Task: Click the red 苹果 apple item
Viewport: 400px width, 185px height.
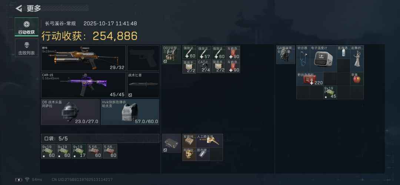Action: [357, 79]
